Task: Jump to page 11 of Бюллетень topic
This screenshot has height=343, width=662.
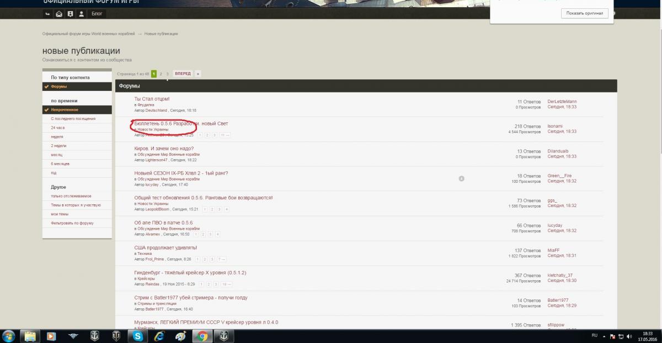Action: point(225,135)
